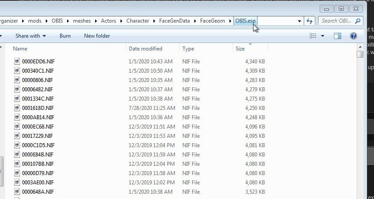Image resolution: width=374 pixels, height=199 pixels.
Task: Navigate to the OBIS breadcrumb folder
Action: [57, 21]
